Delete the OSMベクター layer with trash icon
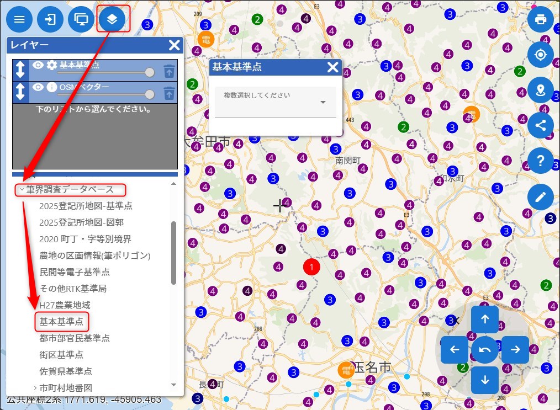Viewport: 560px width, 410px height. pyautogui.click(x=169, y=93)
